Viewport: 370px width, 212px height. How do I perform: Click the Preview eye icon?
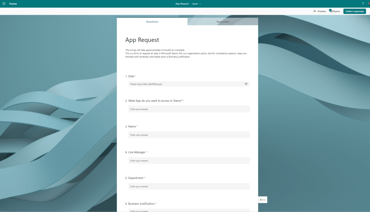coord(315,11)
